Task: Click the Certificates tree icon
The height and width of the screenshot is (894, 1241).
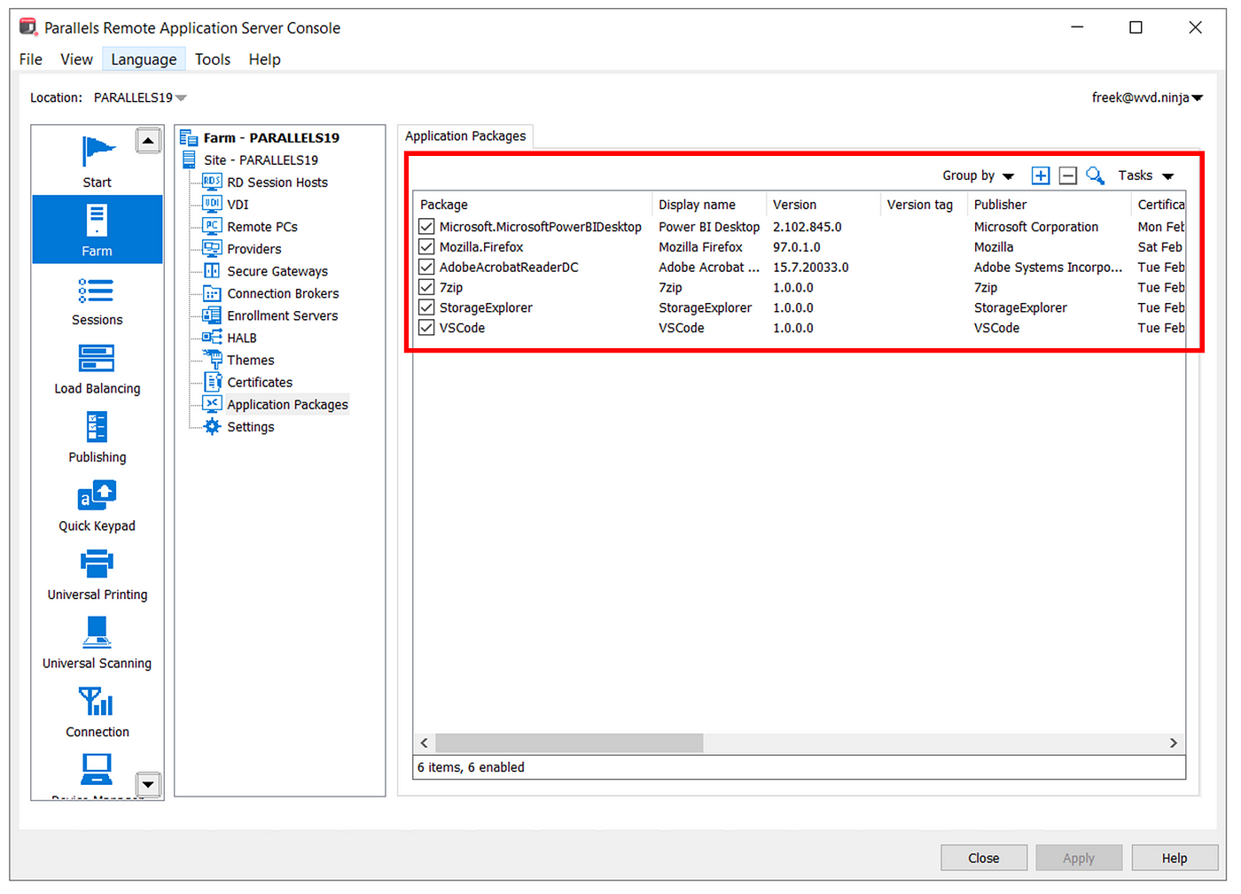Action: click(212, 382)
